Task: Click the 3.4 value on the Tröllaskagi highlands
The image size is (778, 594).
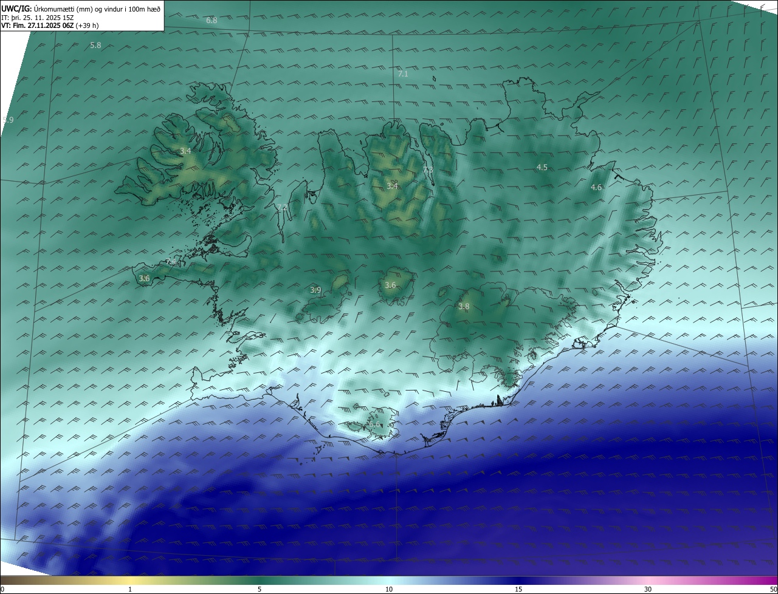Action: point(392,186)
